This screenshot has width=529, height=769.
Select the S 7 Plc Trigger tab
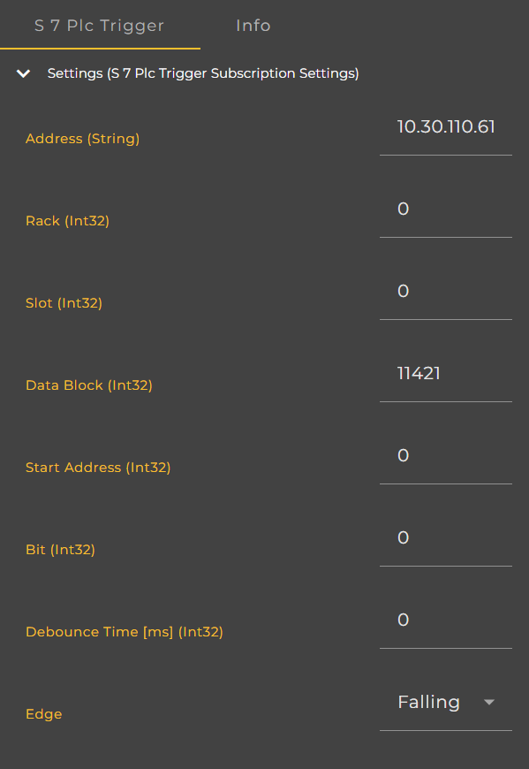(x=100, y=26)
